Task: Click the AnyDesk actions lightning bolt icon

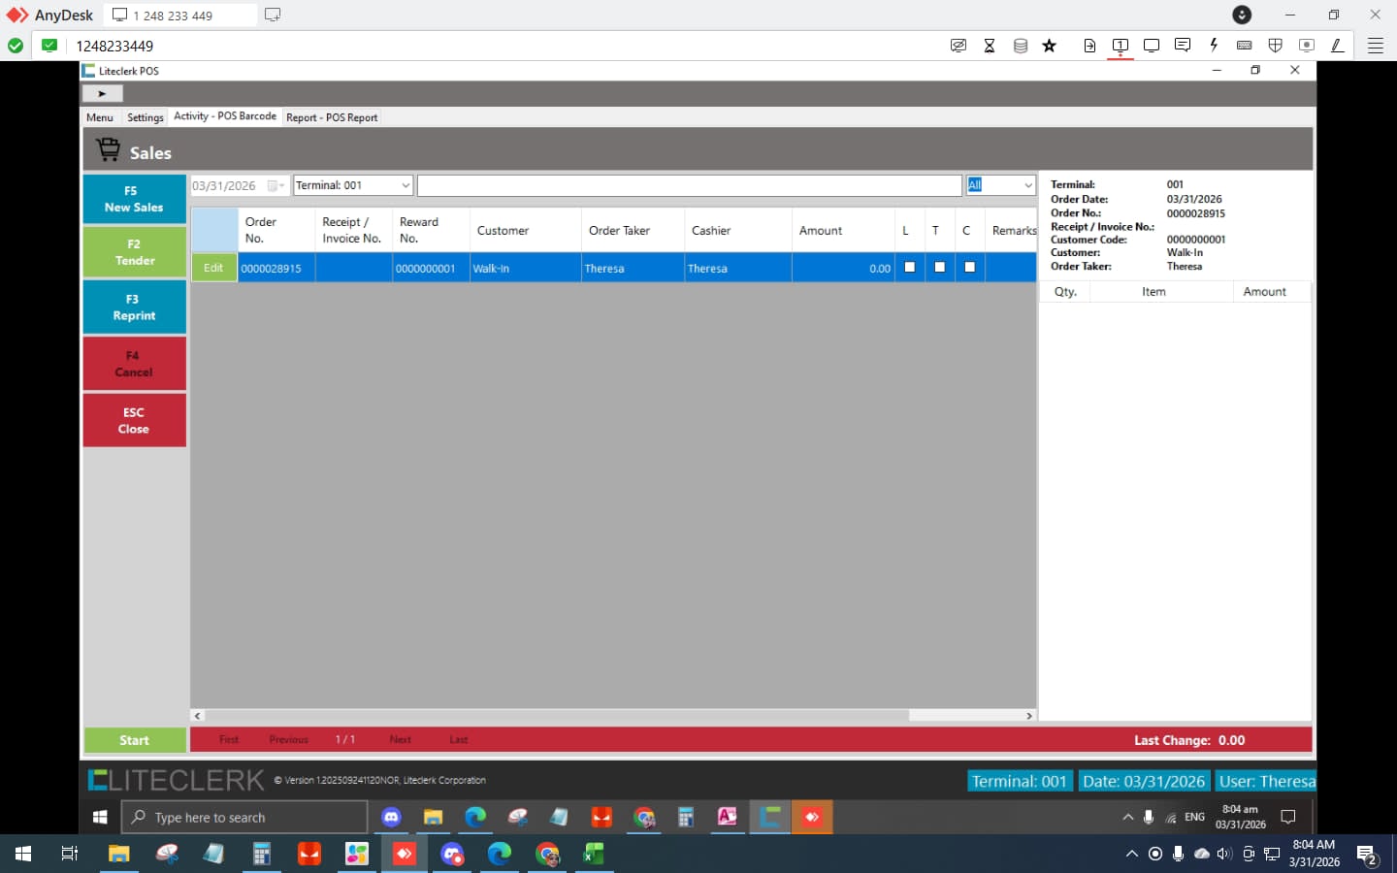Action: click(1213, 46)
